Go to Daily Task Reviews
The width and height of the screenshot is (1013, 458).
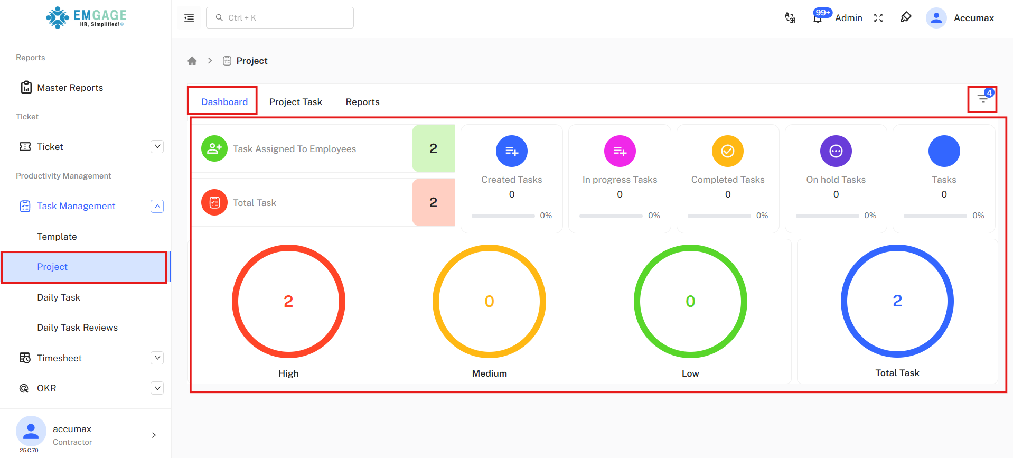(77, 328)
